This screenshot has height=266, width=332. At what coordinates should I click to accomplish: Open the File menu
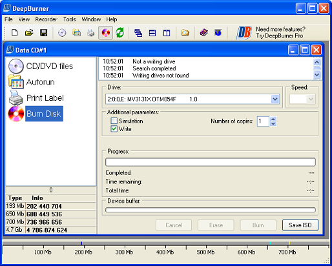point(8,19)
